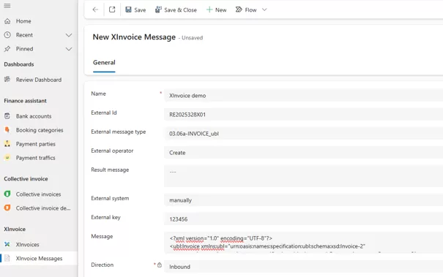Edit the External message type field
Screen dimensions: 443x277
[x=303, y=134]
